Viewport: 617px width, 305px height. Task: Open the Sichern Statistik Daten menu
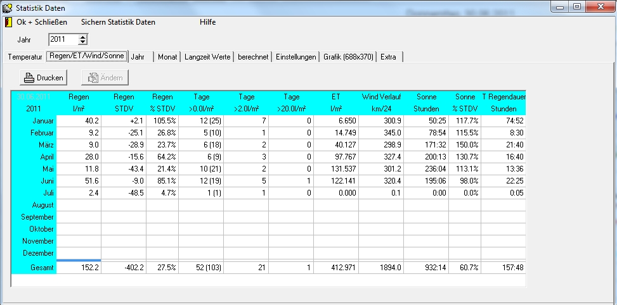point(118,22)
